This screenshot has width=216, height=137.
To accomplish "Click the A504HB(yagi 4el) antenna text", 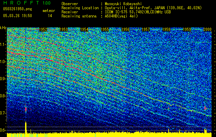I will pos(121,16).
